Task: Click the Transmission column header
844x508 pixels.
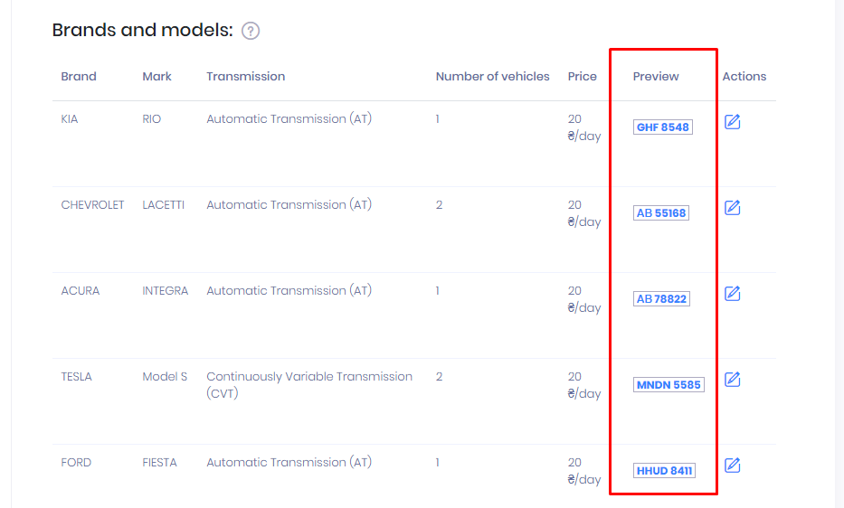Action: (x=245, y=77)
